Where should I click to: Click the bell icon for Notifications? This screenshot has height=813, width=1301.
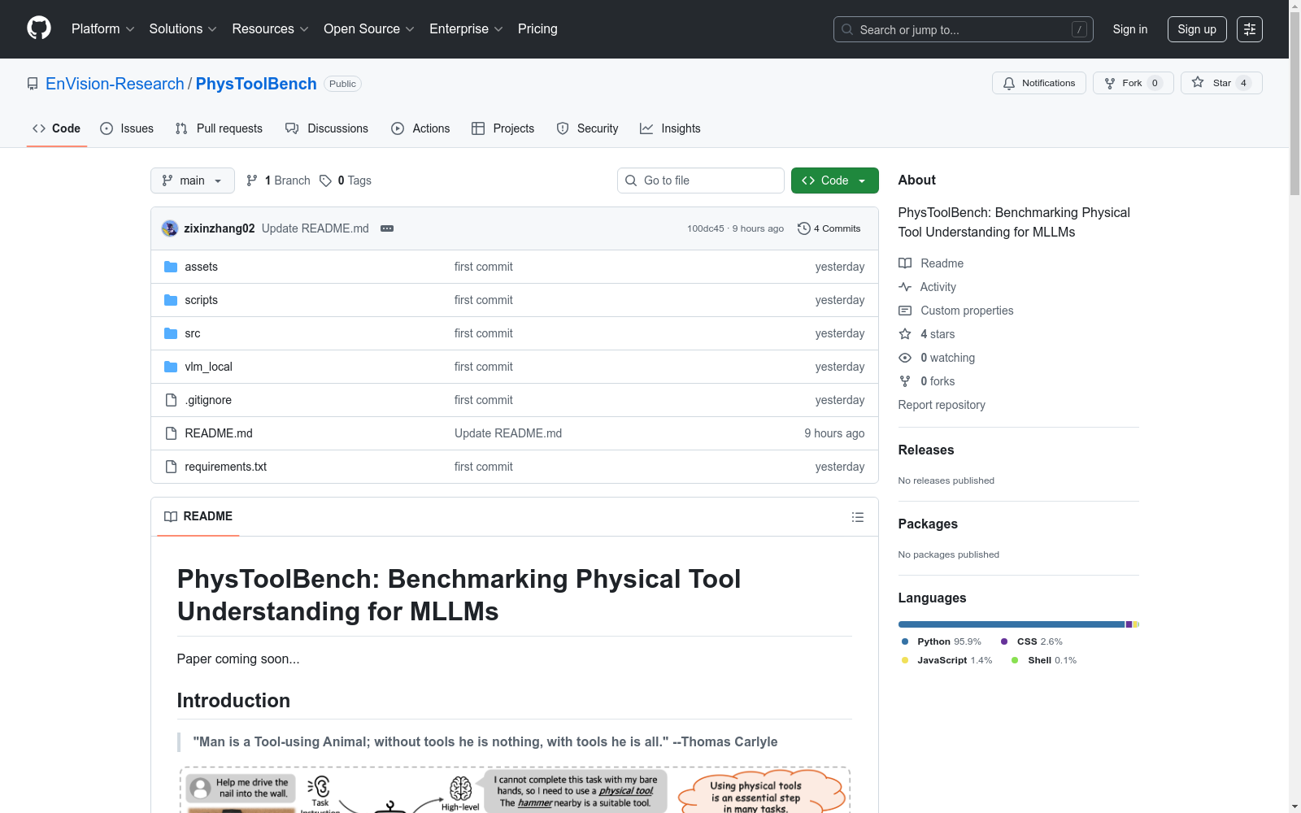click(1009, 83)
